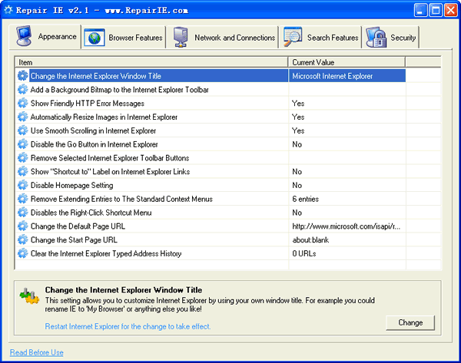The width and height of the screenshot is (461, 363).
Task: Click the 6 entries value cell
Action: (347, 199)
